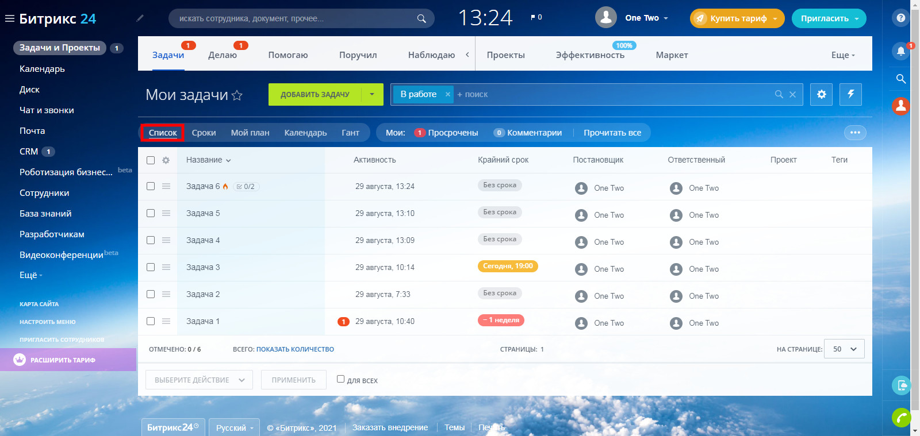This screenshot has height=436, width=920.
Task: Remove the В работе filter chip
Action: [447, 94]
